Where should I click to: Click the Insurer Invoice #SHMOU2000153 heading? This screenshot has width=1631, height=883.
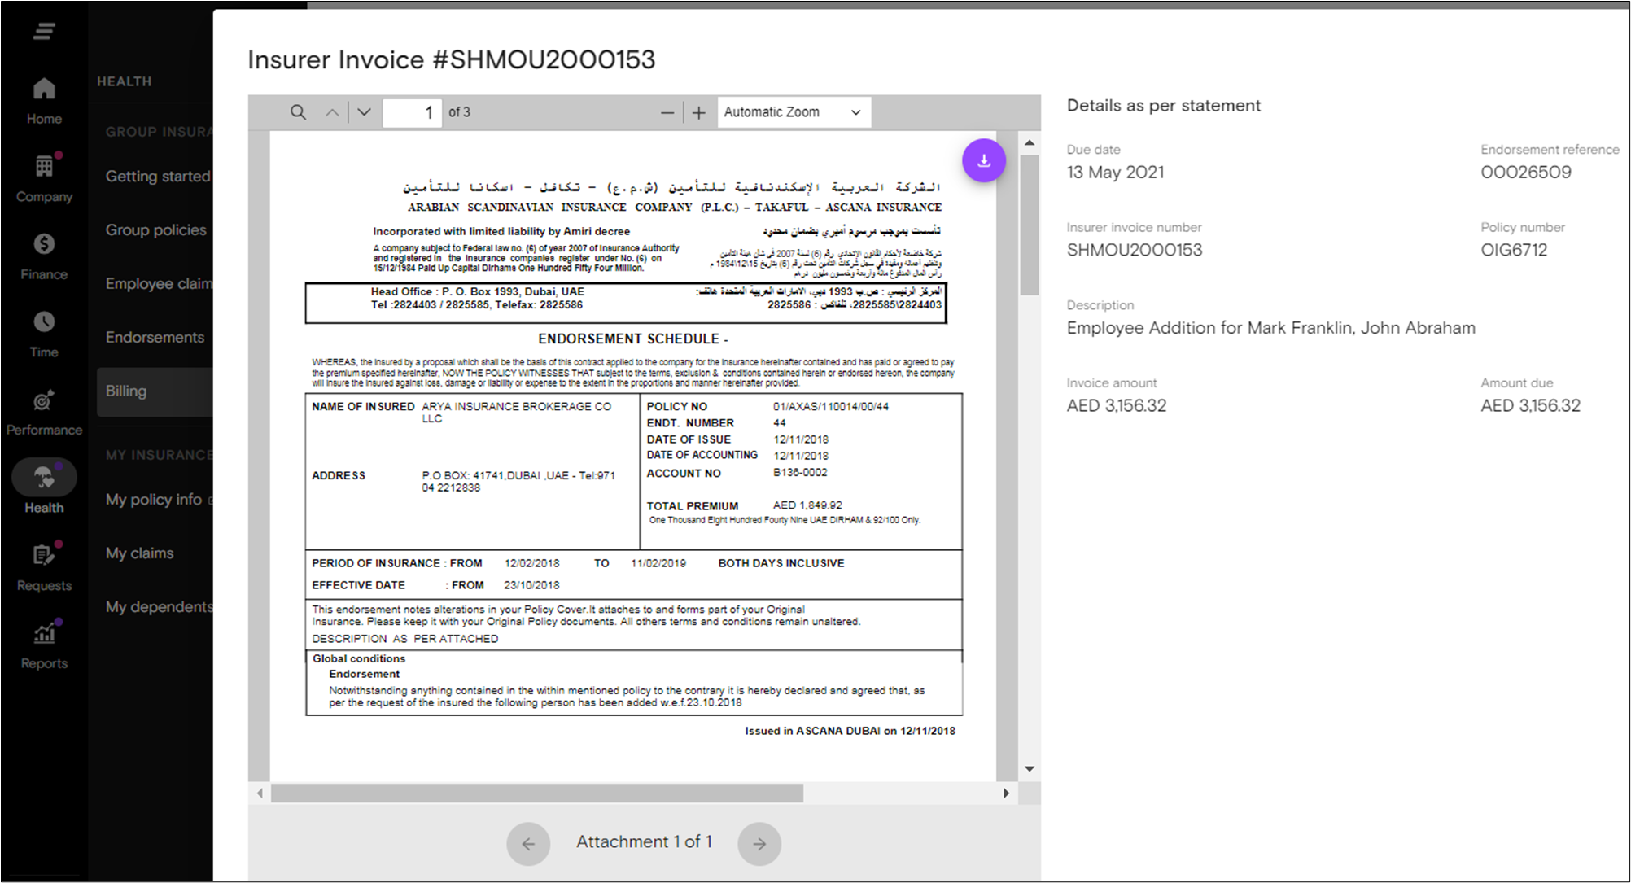(452, 59)
